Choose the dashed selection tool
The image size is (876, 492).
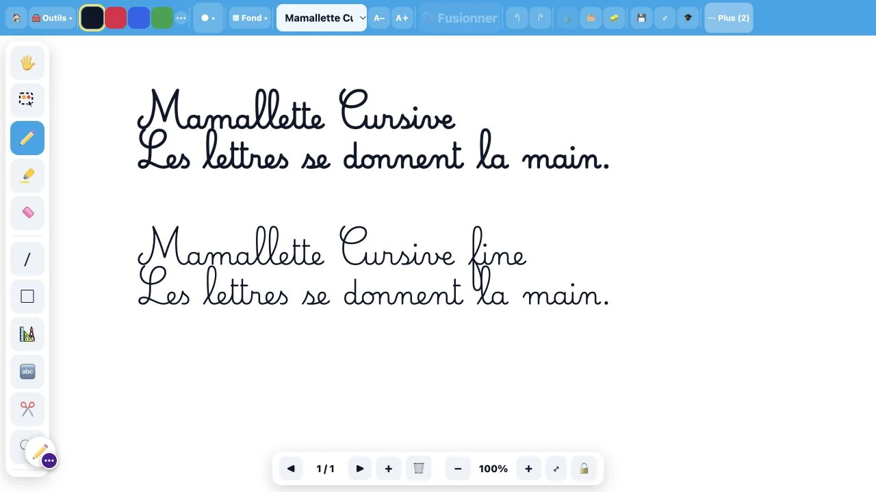click(27, 100)
